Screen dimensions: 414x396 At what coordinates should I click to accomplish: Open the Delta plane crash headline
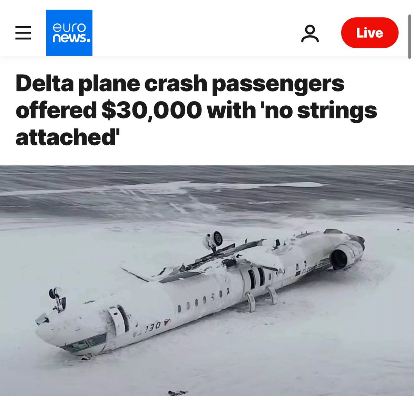tap(196, 110)
